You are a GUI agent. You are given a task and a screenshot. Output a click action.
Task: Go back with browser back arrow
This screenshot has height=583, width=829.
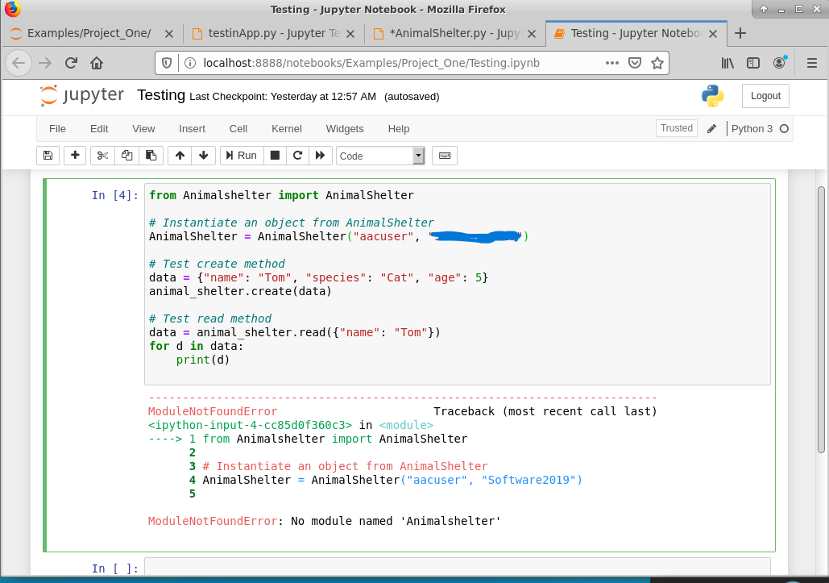coord(19,63)
